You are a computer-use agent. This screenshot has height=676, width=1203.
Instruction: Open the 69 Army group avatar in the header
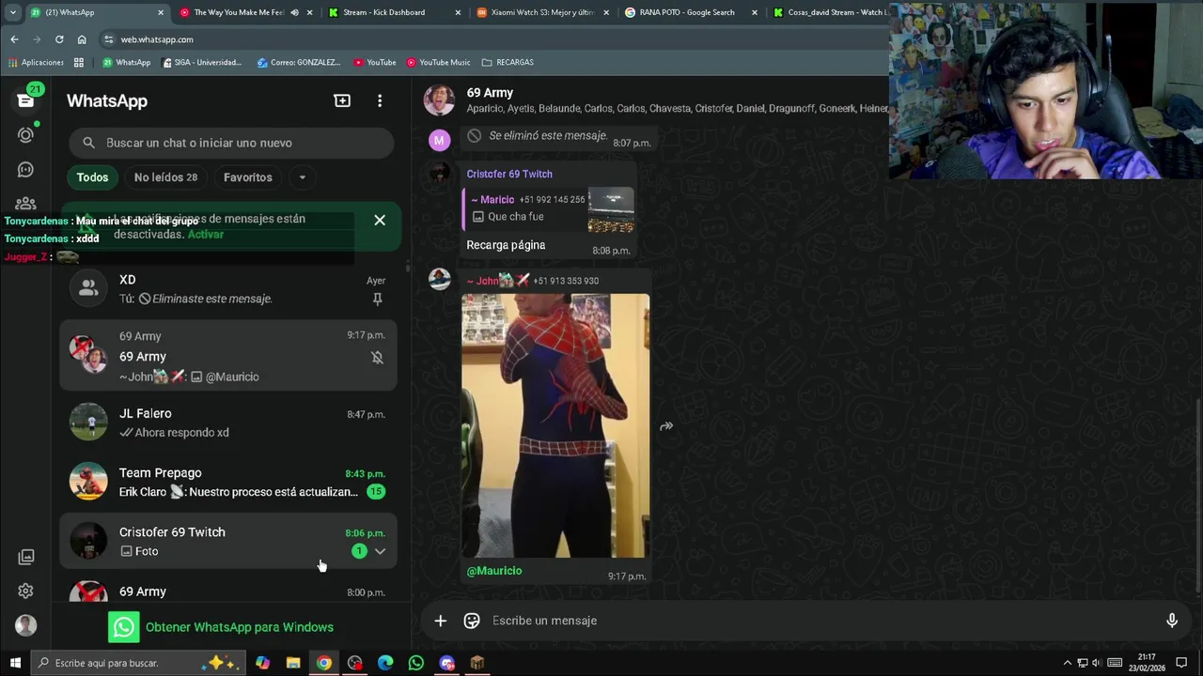[439, 100]
